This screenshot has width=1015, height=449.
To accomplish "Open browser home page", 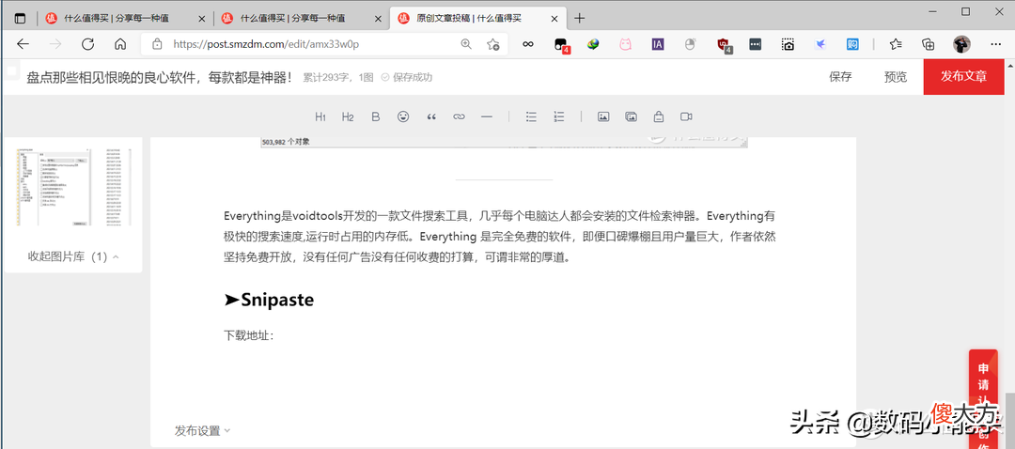I will (x=119, y=44).
